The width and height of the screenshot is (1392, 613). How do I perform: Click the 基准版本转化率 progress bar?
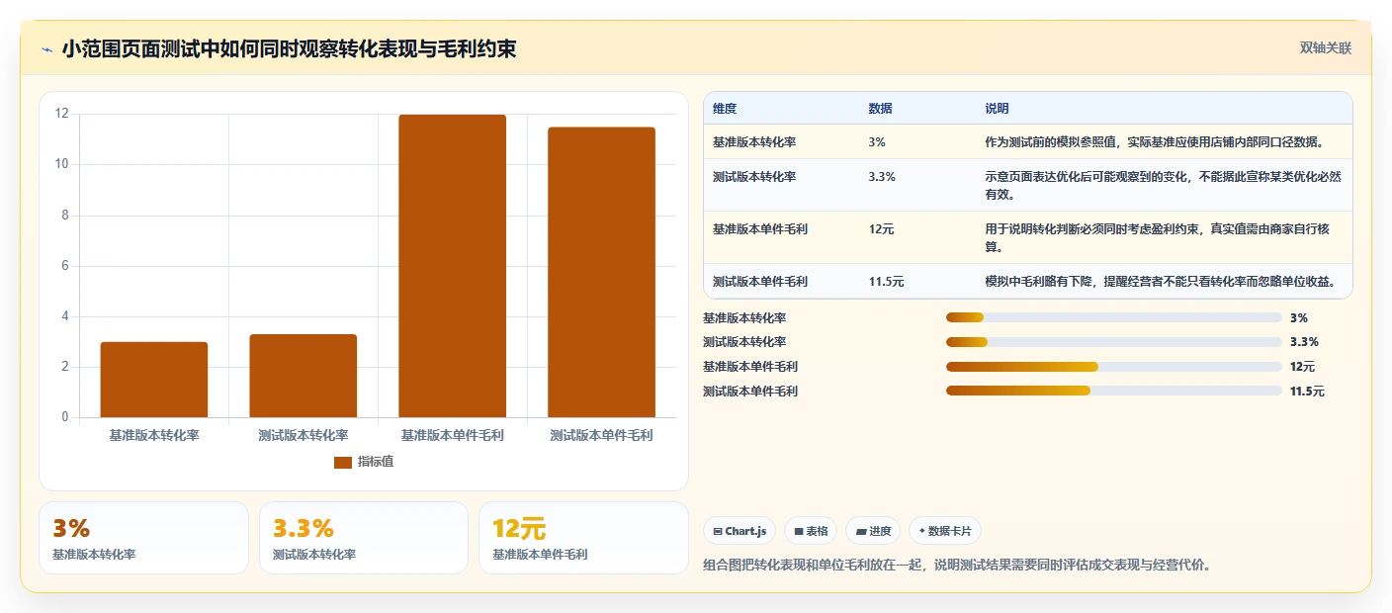tap(1114, 317)
